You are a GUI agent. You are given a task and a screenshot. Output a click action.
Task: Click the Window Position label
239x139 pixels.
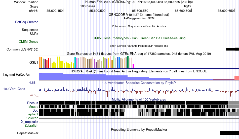point(26,2)
